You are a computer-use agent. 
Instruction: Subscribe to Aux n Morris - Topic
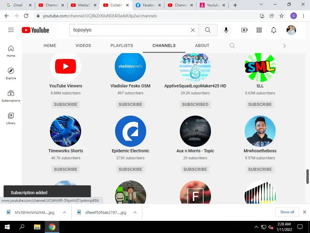tap(195, 169)
